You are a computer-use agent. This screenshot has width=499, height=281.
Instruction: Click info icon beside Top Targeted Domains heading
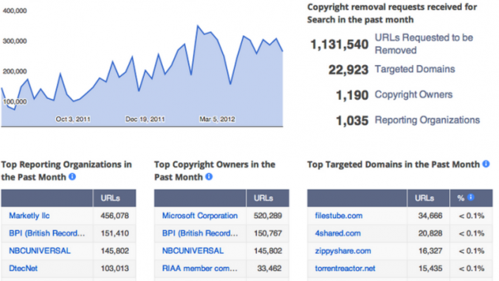click(x=486, y=164)
